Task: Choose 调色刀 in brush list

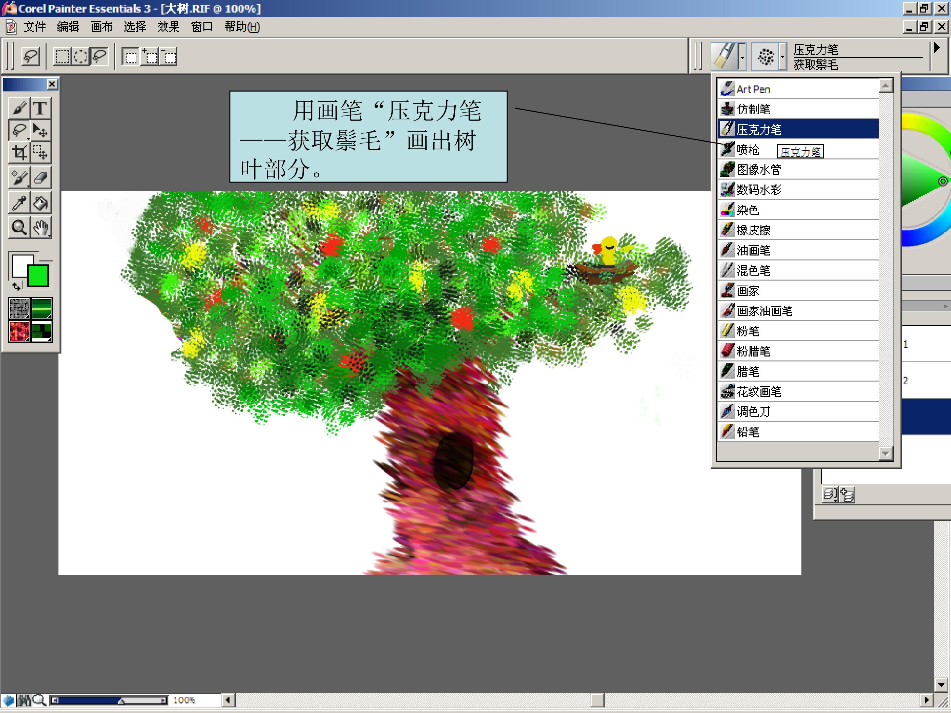Action: coord(798,412)
